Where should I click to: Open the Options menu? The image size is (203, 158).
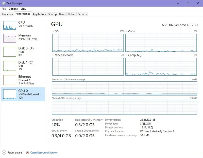(x=13, y=9)
